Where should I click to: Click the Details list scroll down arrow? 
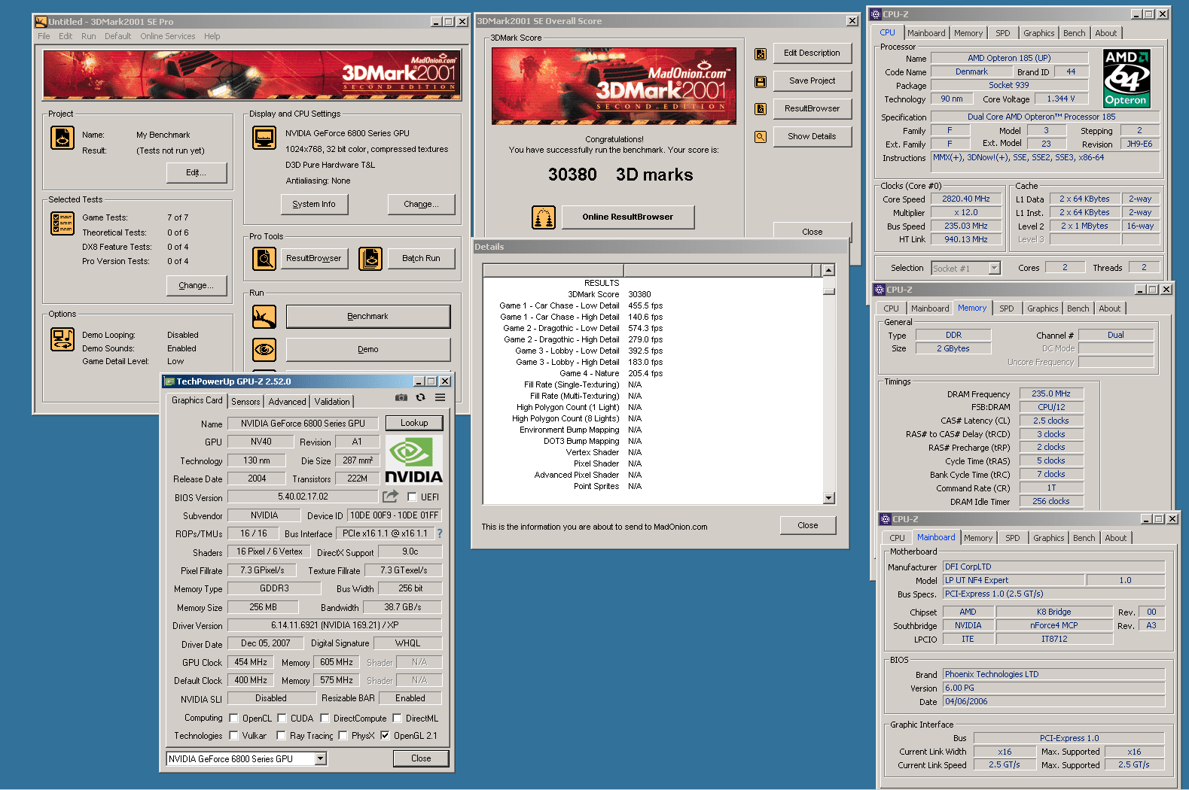pyautogui.click(x=829, y=498)
